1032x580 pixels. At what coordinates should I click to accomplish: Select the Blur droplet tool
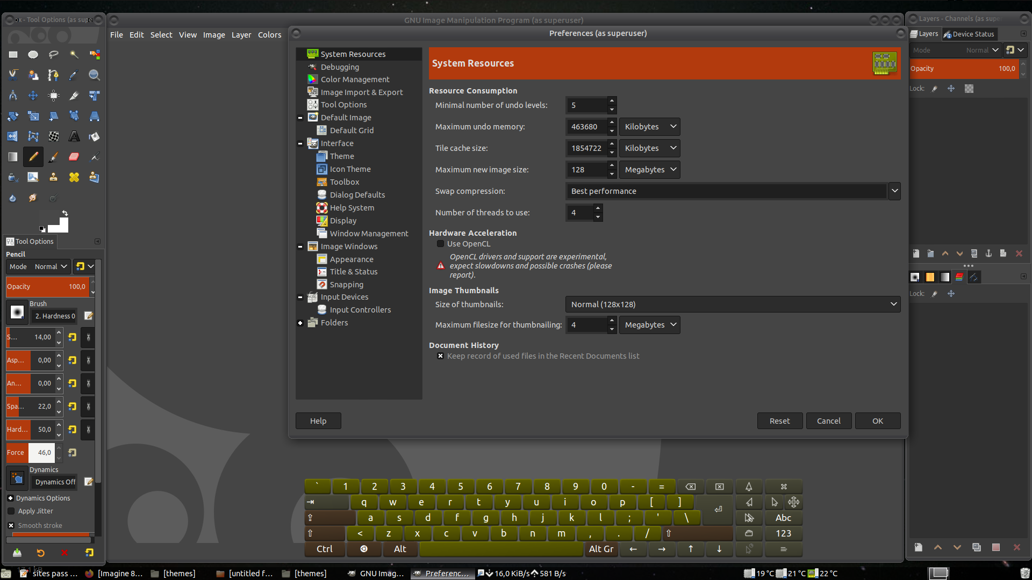coord(13,198)
